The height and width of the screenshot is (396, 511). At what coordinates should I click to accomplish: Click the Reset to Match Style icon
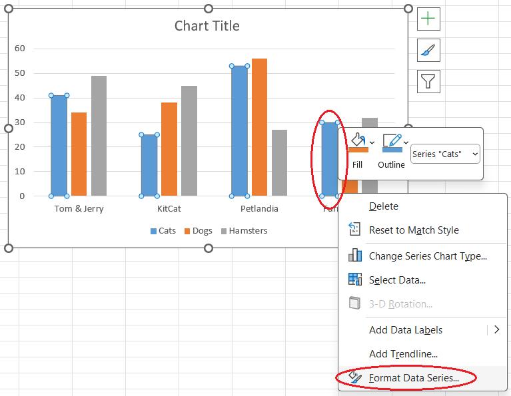[355, 230]
